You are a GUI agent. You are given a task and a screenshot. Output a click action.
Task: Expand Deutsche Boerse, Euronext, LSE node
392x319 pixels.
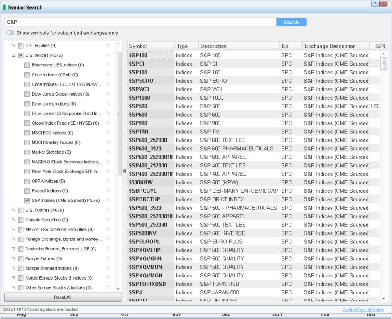14,249
